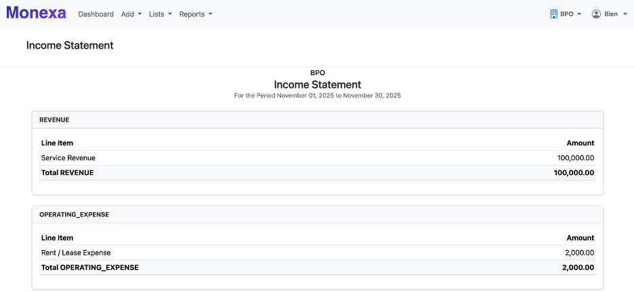Open the BPO company switcher caret

coord(579,14)
